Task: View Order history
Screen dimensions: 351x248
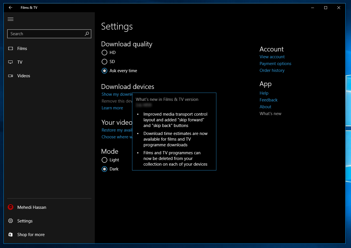Action: click(x=272, y=70)
